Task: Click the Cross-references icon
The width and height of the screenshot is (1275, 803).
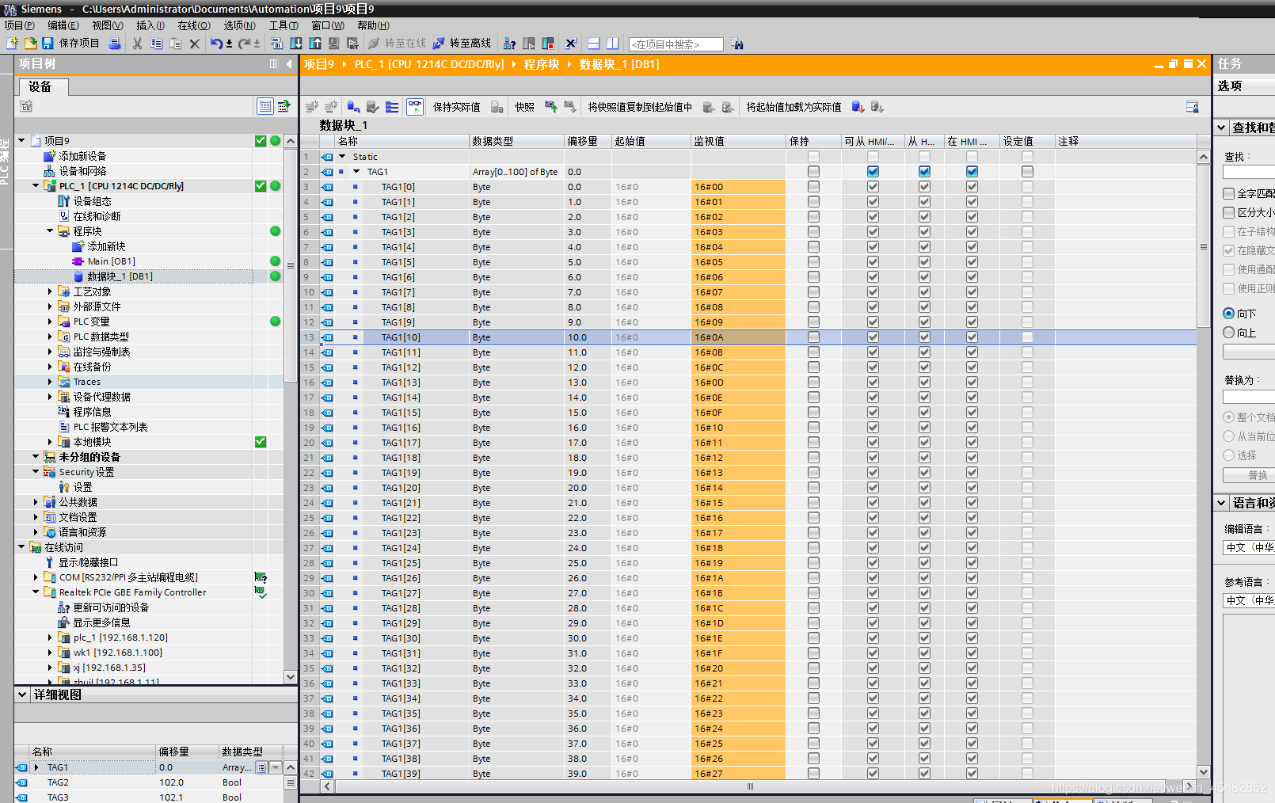Action: coord(570,44)
